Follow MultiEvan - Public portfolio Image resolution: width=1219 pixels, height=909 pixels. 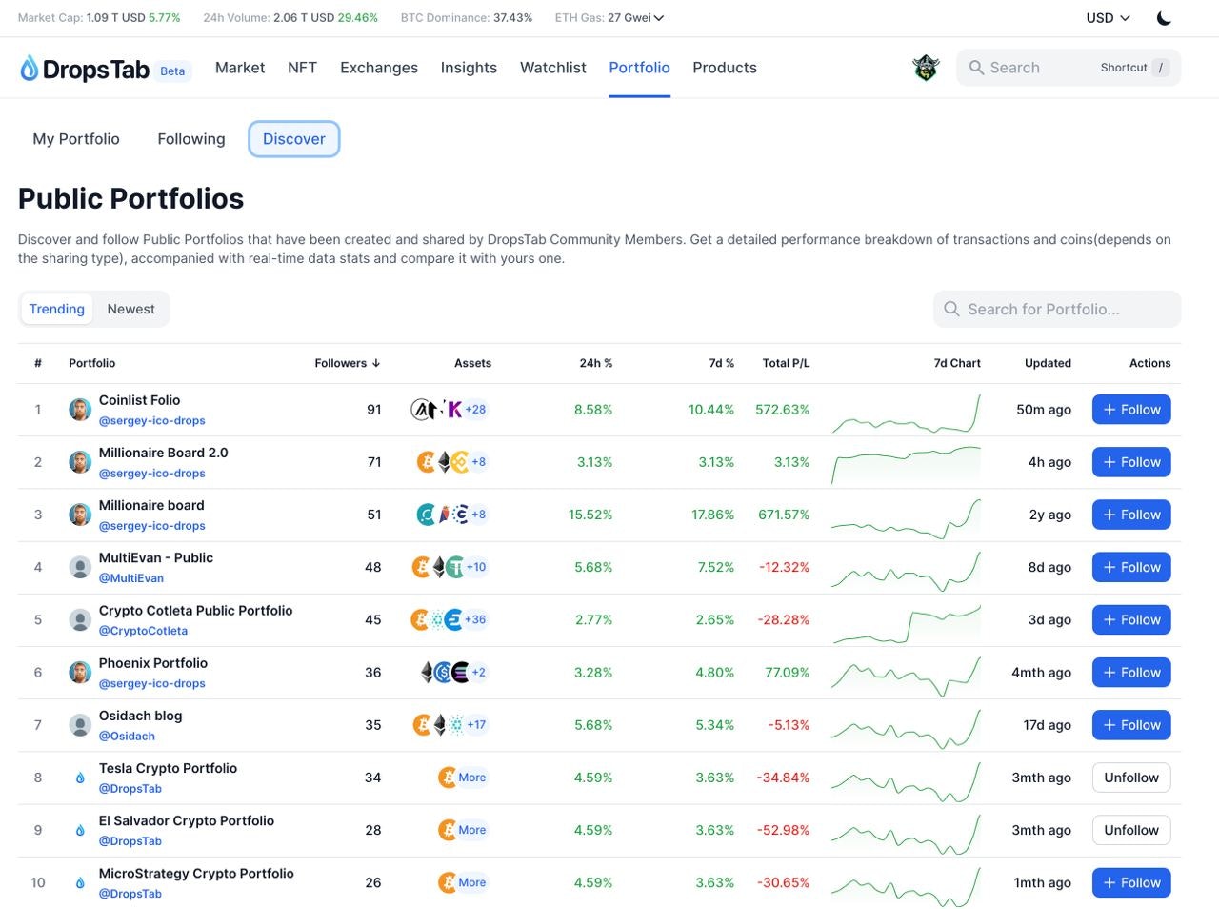point(1131,567)
